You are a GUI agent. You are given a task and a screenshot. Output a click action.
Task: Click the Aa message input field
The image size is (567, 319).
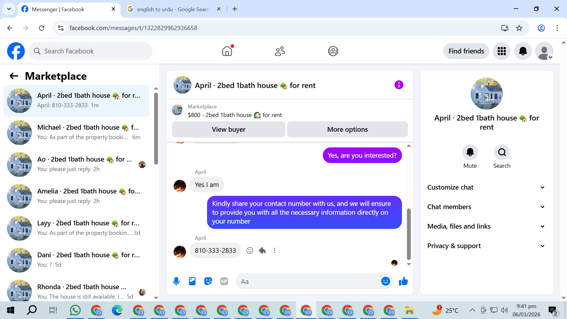point(307,281)
